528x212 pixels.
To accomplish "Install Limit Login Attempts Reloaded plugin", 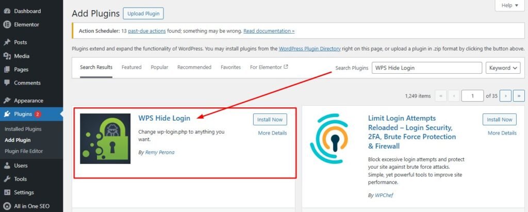I will 499,119.
